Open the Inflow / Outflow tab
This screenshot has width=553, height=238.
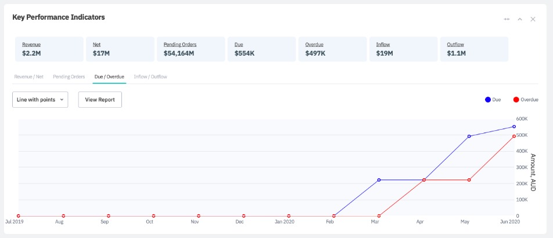click(150, 76)
